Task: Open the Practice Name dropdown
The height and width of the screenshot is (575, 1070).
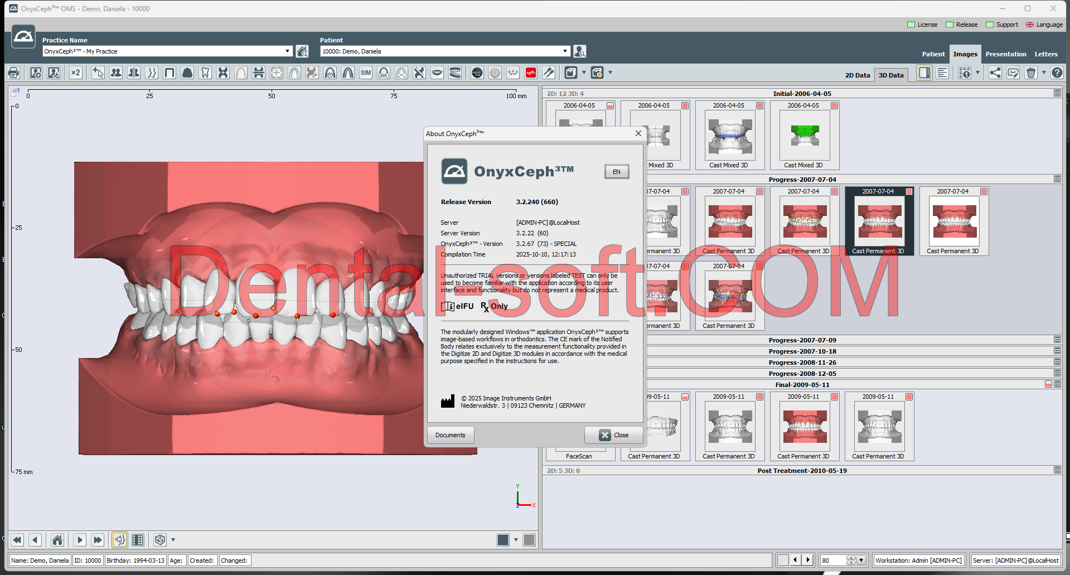Action: click(287, 51)
